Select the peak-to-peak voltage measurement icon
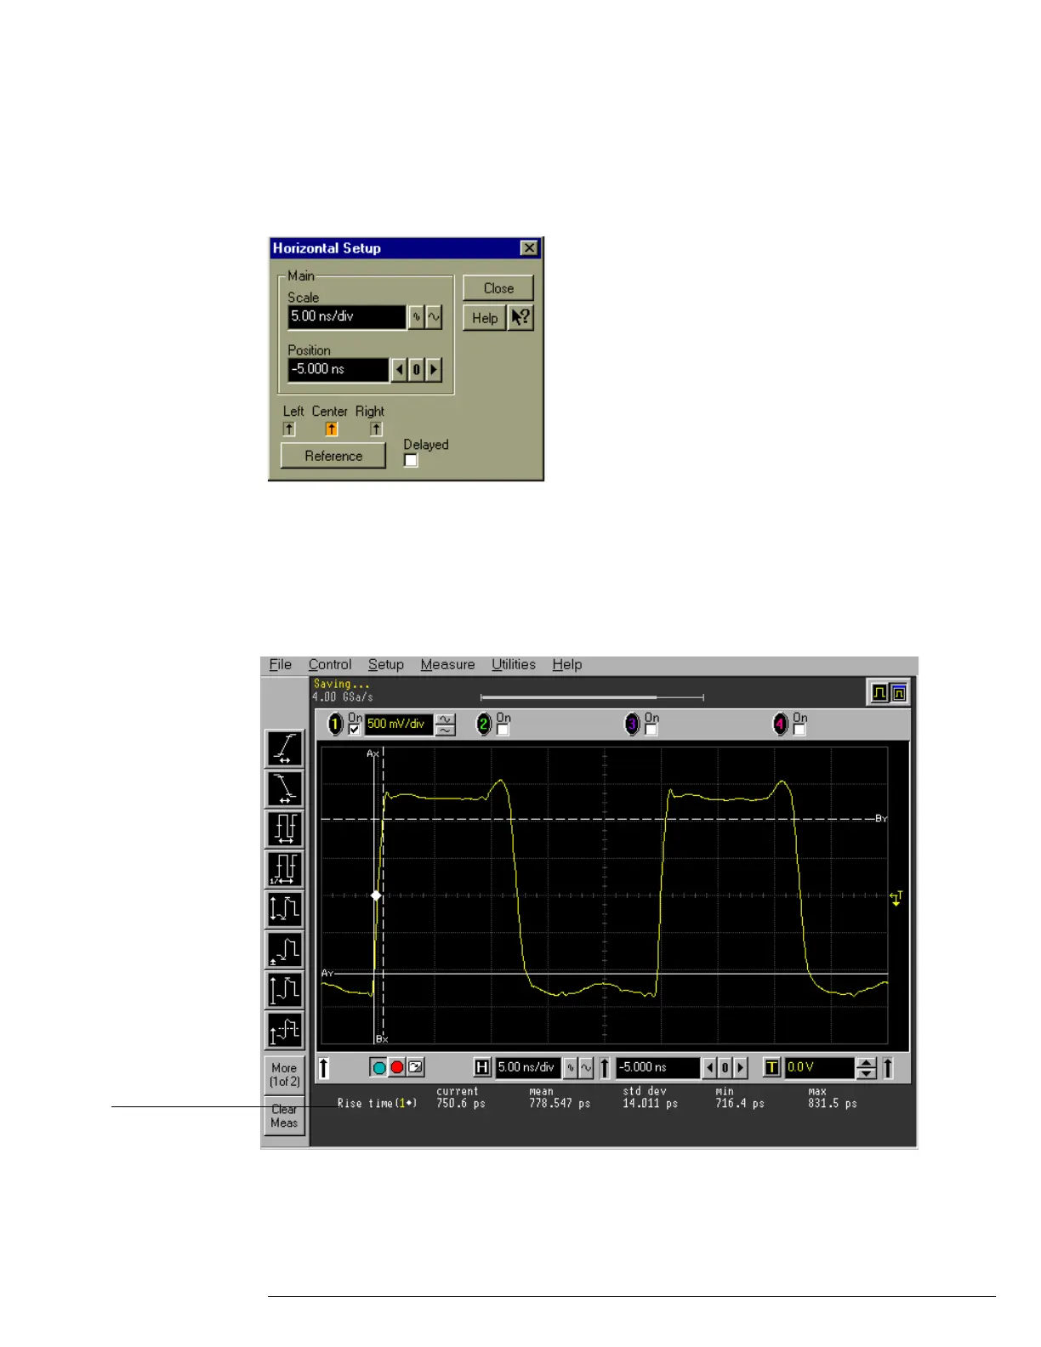1041x1347 pixels. [x=285, y=909]
